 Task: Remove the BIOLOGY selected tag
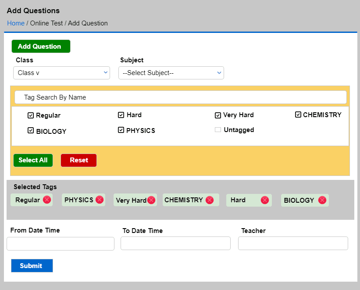coord(322,200)
